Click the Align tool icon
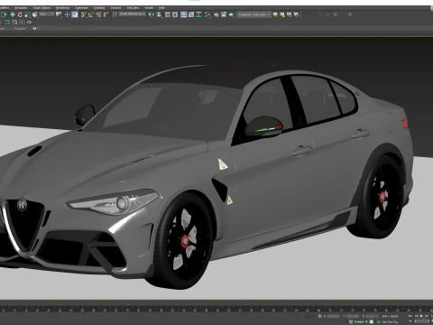Screen dimensions: 433x325 pos(159,14)
